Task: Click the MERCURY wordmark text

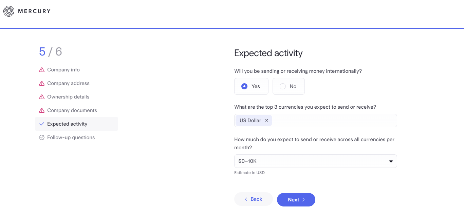Action: [34, 11]
